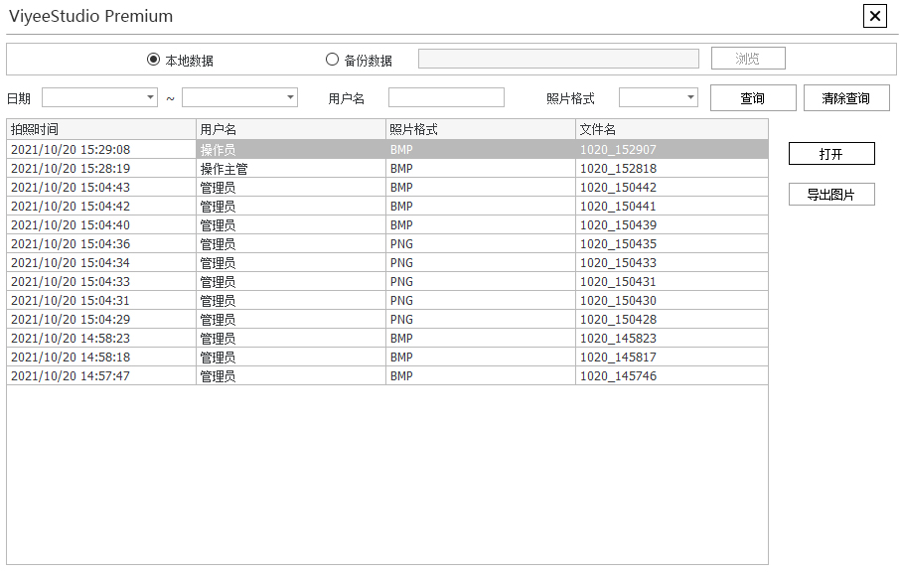Click the 打开 button

coord(831,154)
